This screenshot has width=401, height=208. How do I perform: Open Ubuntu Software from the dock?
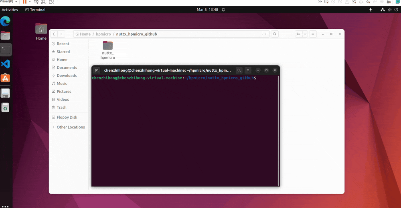(6, 78)
